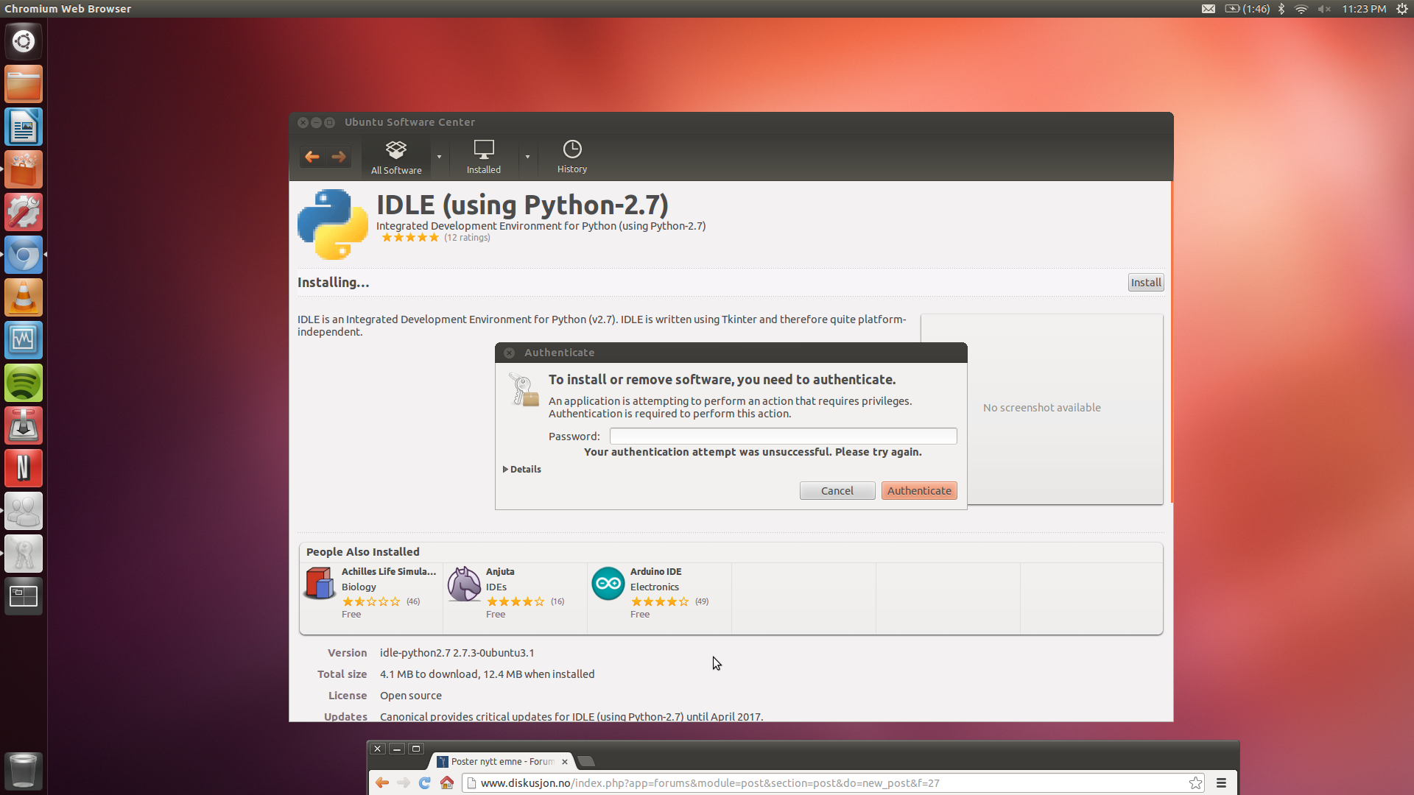Open a new tab in Chromium

click(586, 762)
